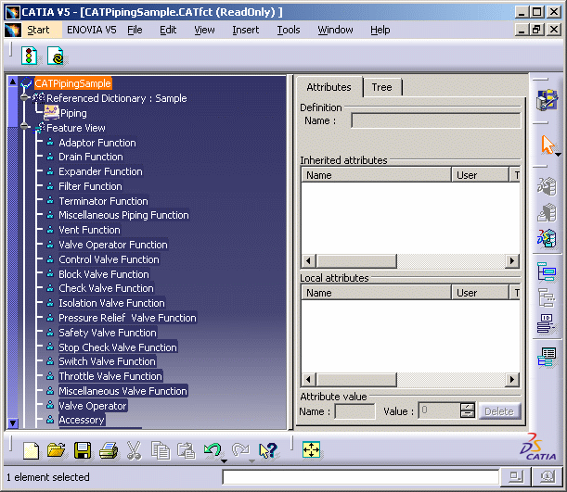The image size is (567, 492).
Task: Click the New document icon
Action: point(32,450)
